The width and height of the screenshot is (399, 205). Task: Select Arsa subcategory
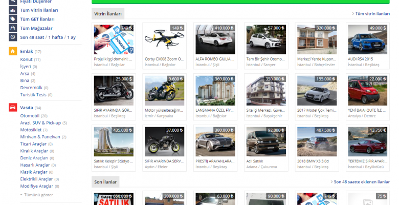pos(25,73)
